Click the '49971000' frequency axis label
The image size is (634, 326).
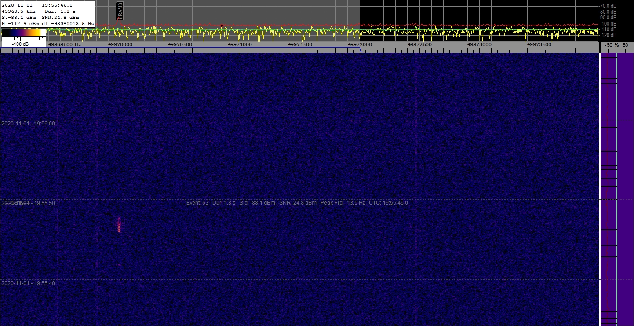[240, 44]
